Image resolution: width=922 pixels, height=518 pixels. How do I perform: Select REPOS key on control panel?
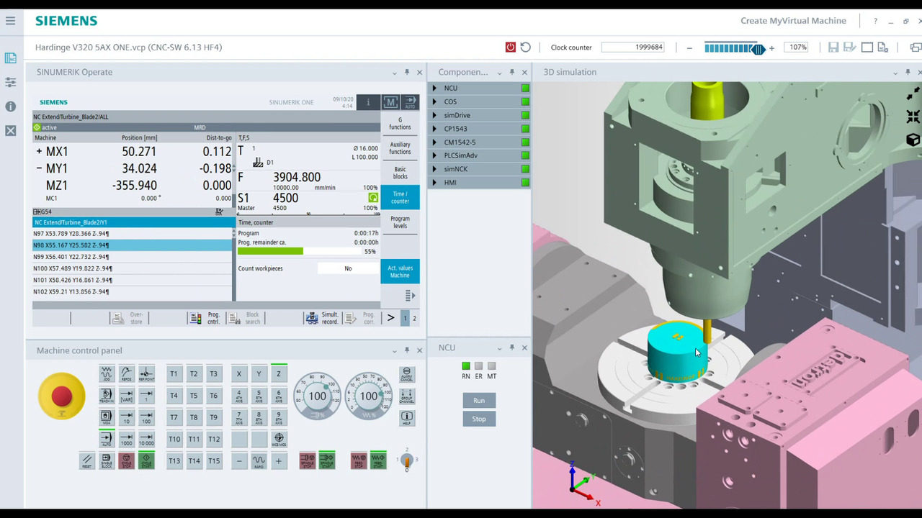click(126, 373)
